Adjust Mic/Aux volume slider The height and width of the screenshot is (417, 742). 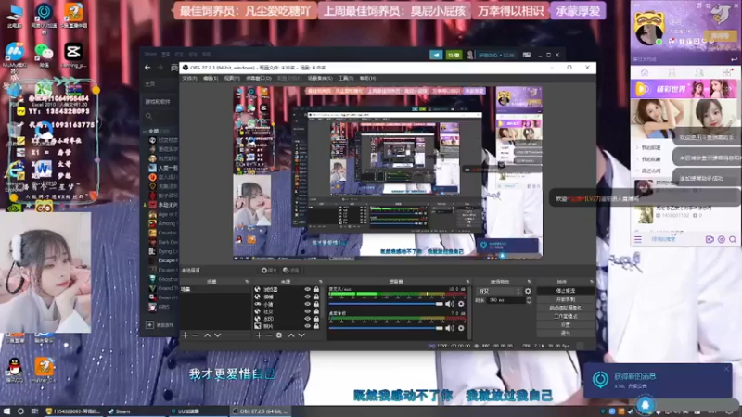click(386, 304)
